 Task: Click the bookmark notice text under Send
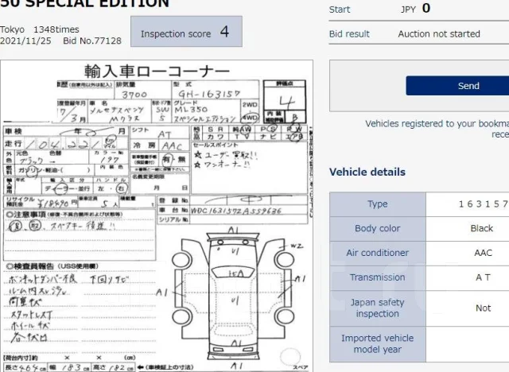(x=437, y=129)
